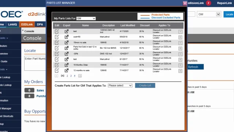Go to previous page of parts lists

pyautogui.click(x=56, y=76)
